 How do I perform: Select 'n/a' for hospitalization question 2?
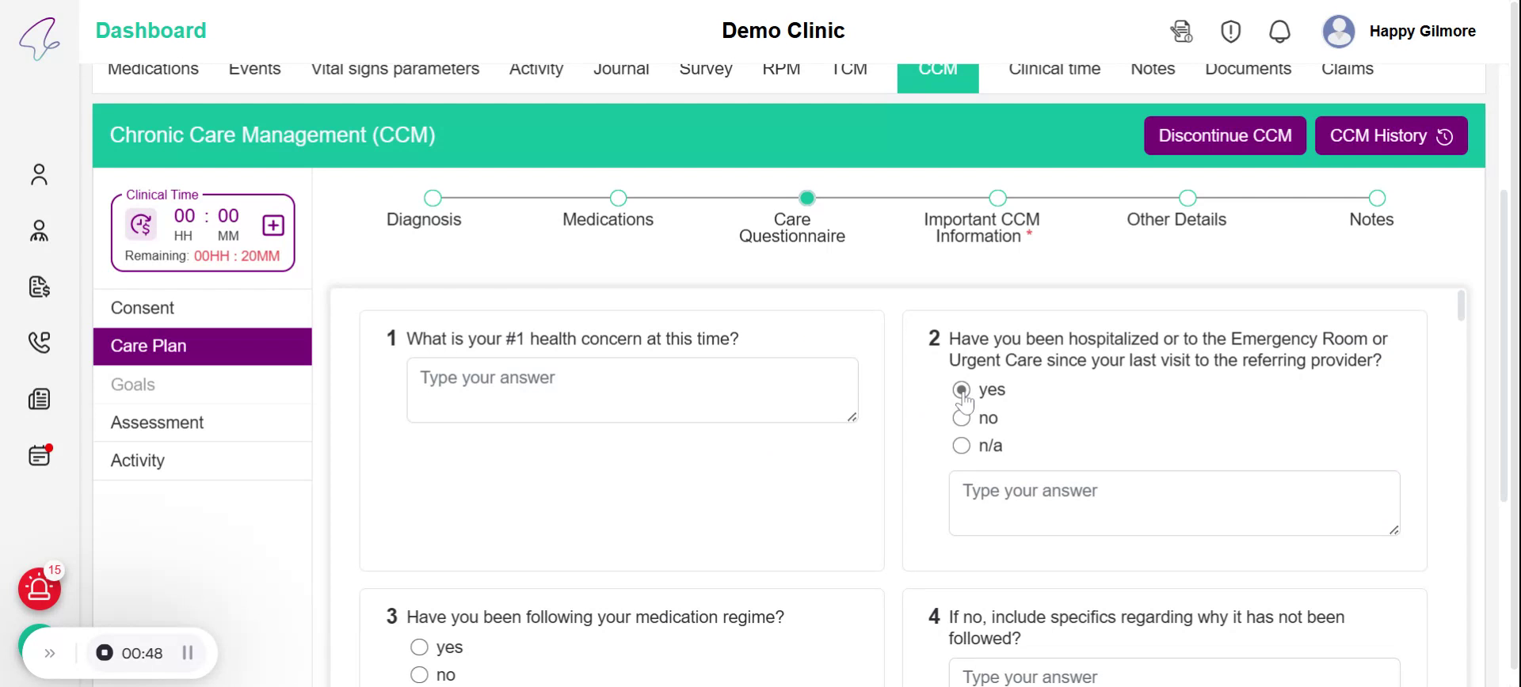pyautogui.click(x=961, y=446)
